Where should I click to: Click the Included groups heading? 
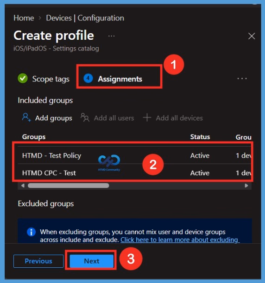[45, 100]
